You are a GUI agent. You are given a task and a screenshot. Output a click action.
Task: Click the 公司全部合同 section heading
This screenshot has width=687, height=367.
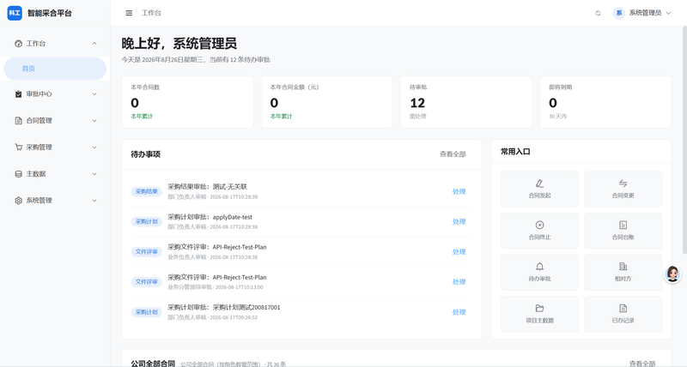click(x=153, y=364)
